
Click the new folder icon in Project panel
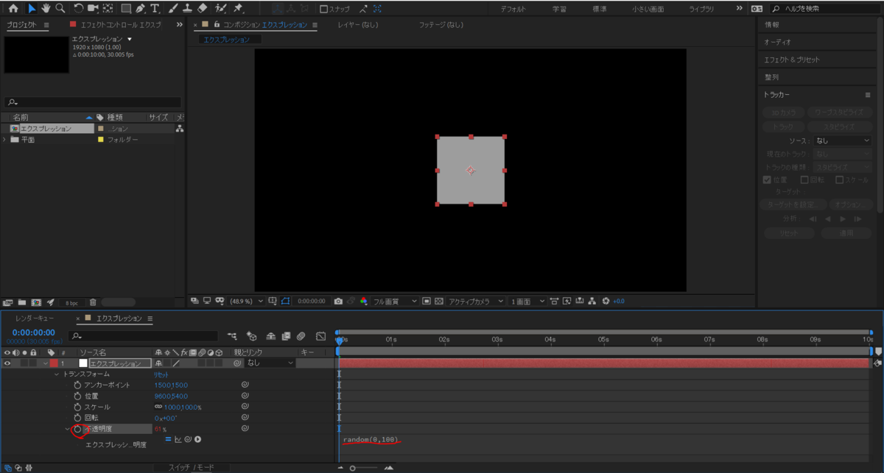24,302
